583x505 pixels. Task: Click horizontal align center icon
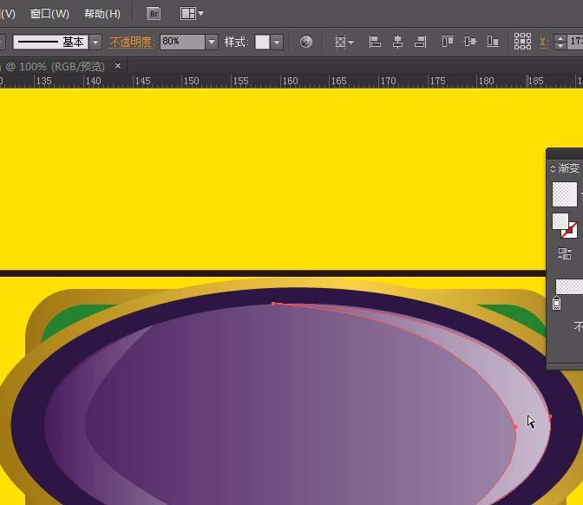pyautogui.click(x=397, y=42)
